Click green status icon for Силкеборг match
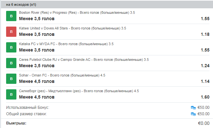The width and height of the screenshot is (213, 128). pos(11,94)
